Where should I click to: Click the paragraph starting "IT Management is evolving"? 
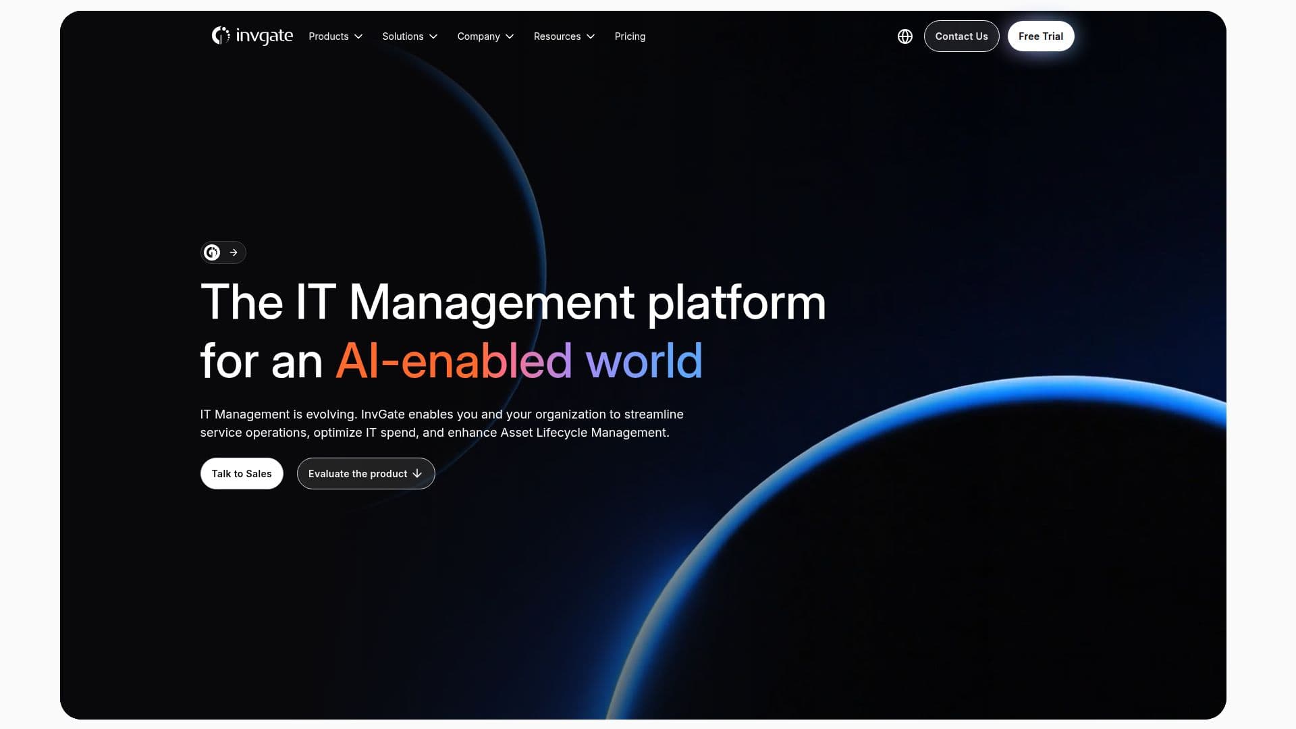click(x=441, y=423)
